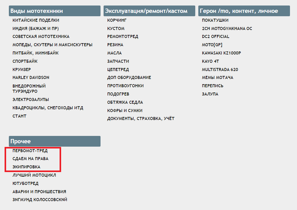The image size is (297, 210).
Task: Click the СОВЕТСКАЯ МОТОТЕХНИКА link
Action: pyautogui.click(x=41, y=37)
